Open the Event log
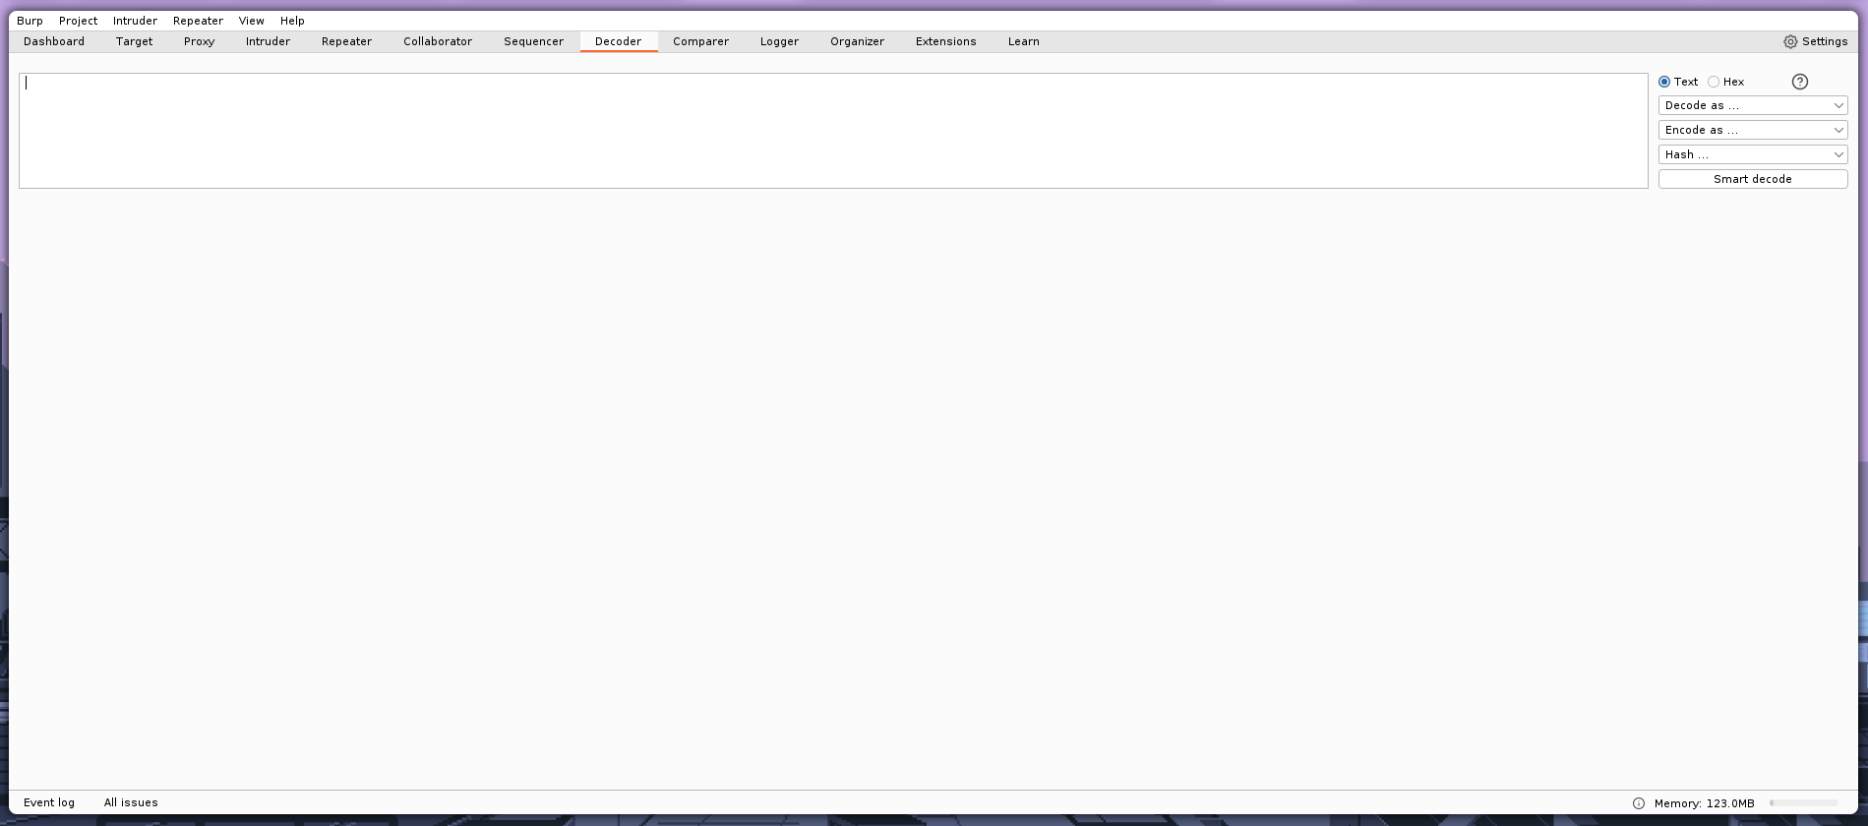The height and width of the screenshot is (826, 1868). click(x=49, y=802)
